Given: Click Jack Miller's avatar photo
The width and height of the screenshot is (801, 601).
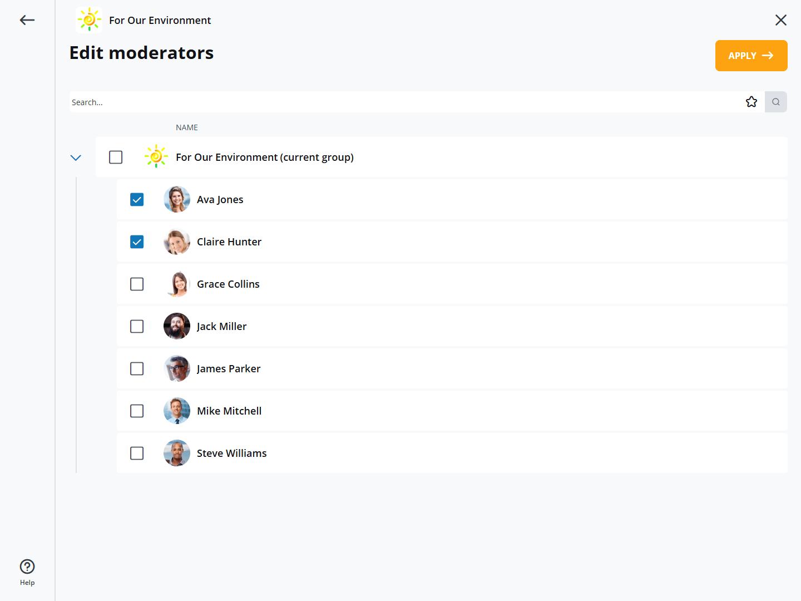Looking at the screenshot, I should 177,326.
